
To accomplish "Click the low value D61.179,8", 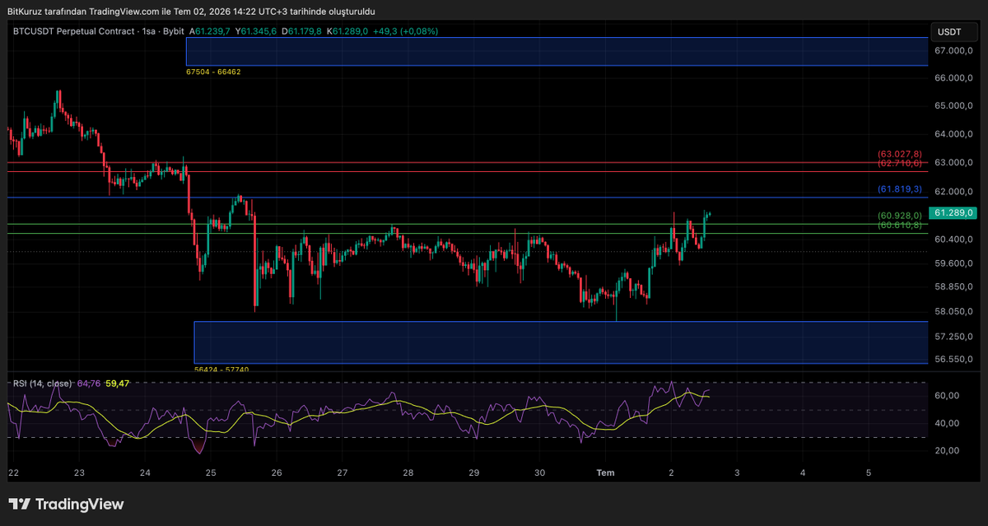I will pos(302,31).
